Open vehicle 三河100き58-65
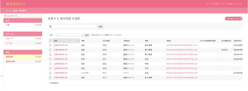Image resolution: width=248 pixels, height=91 pixels. [61, 73]
